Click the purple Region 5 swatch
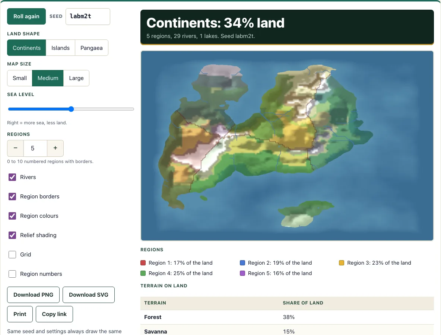This screenshot has height=335, width=441. coord(242,273)
